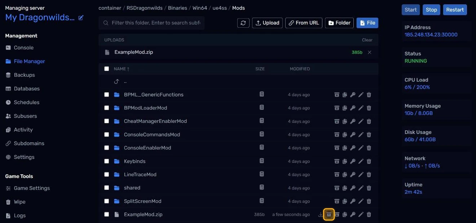Image resolution: width=476 pixels, height=223 pixels.
Task: Open the Backups page
Action: tap(24, 75)
